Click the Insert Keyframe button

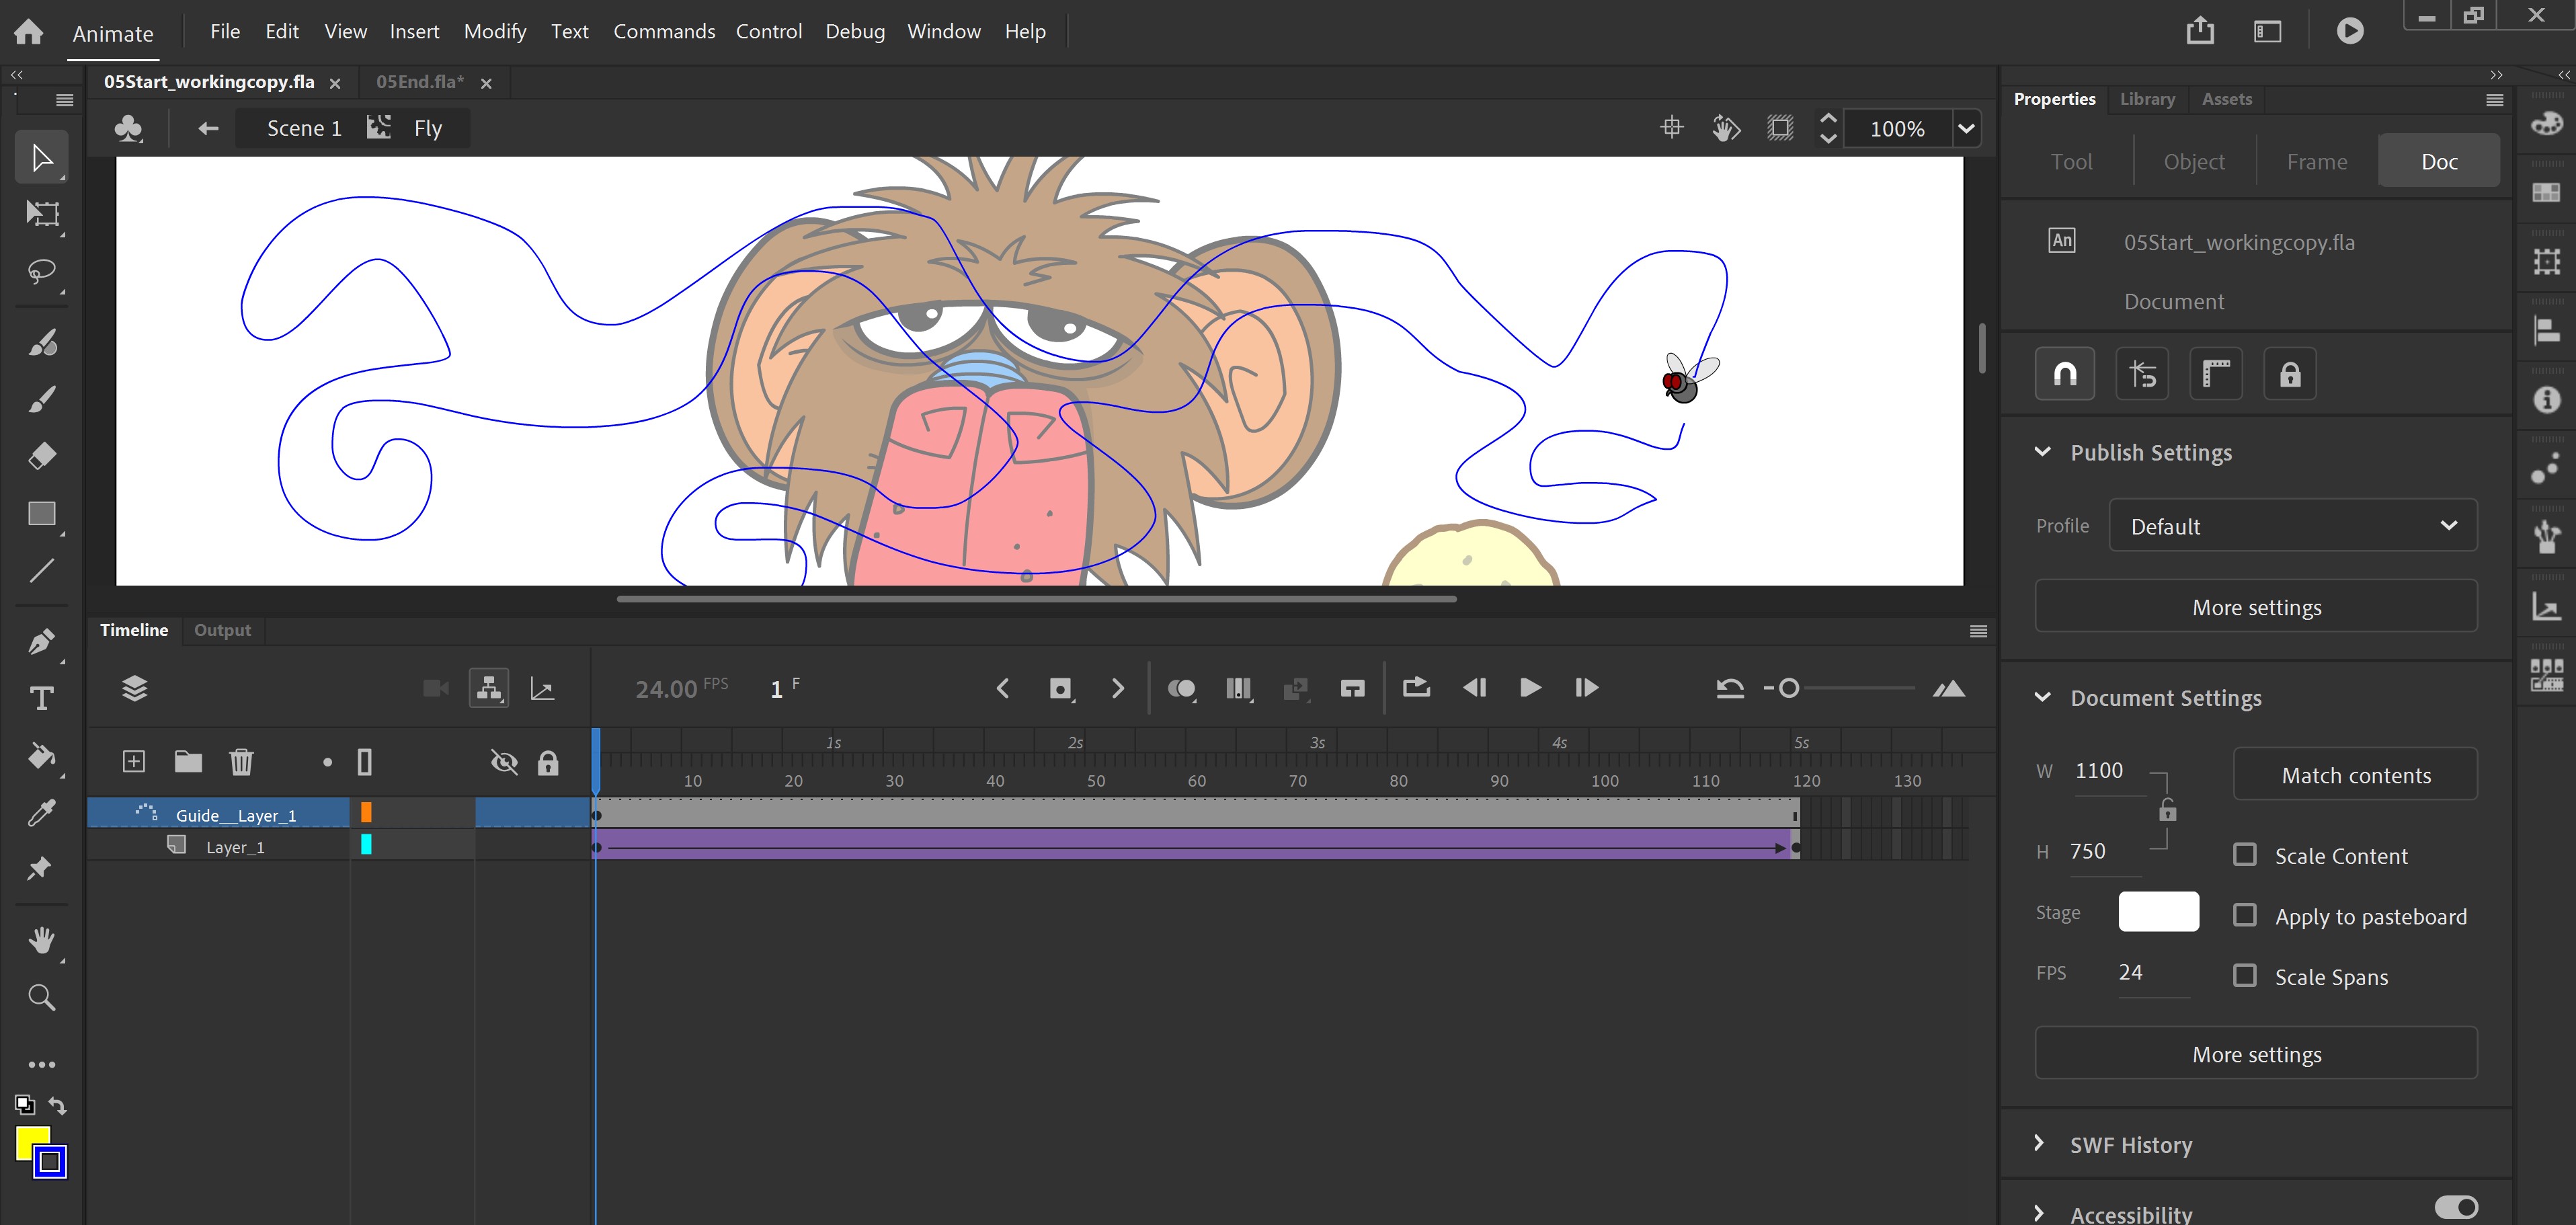tap(1060, 688)
